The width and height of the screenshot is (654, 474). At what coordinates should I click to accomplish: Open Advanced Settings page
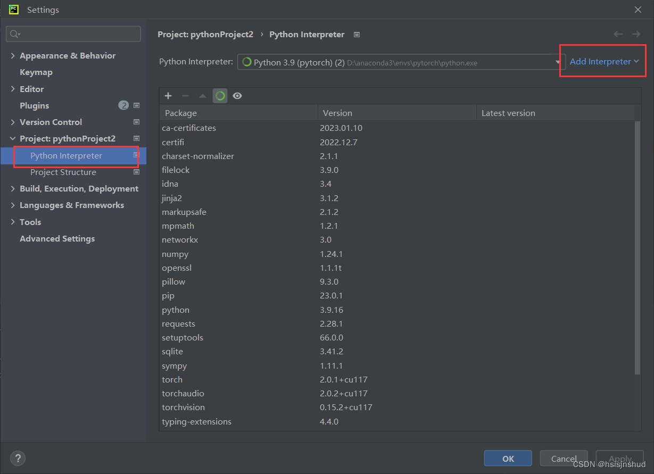[57, 238]
